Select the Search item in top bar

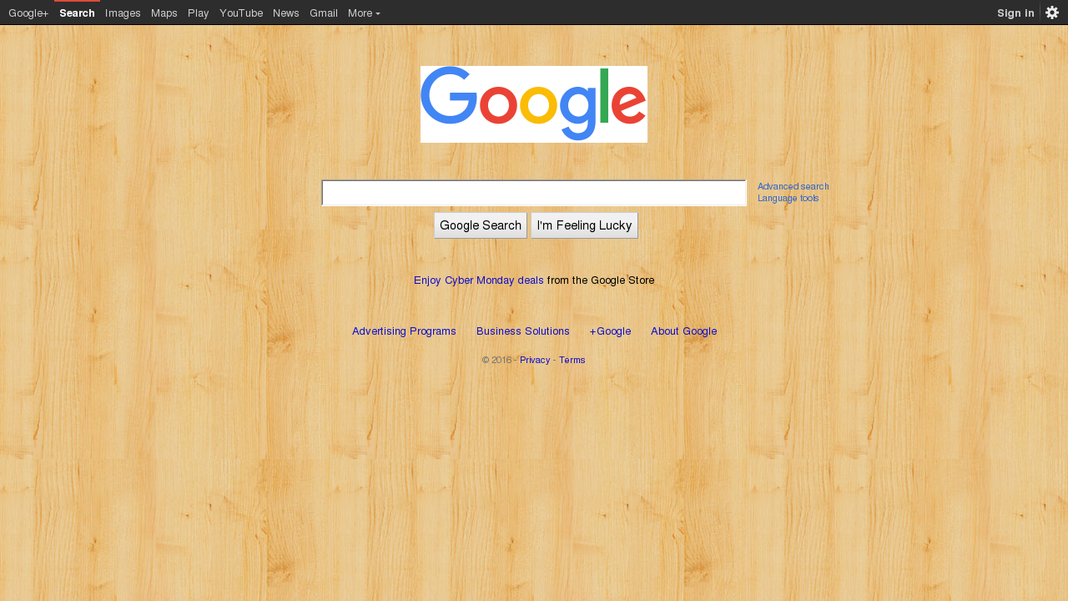77,13
